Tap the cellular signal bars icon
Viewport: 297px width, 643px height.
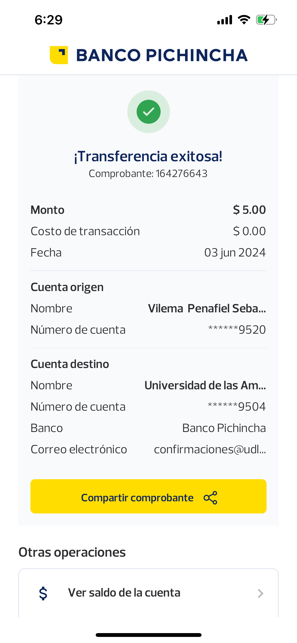click(225, 20)
